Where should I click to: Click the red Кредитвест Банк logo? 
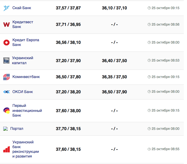pyautogui.click(x=6, y=24)
